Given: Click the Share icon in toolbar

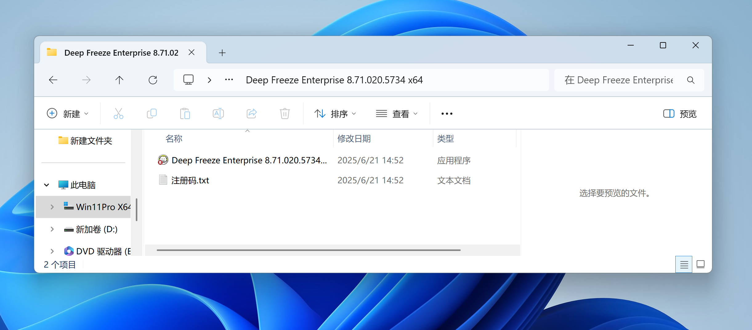Looking at the screenshot, I should point(252,113).
